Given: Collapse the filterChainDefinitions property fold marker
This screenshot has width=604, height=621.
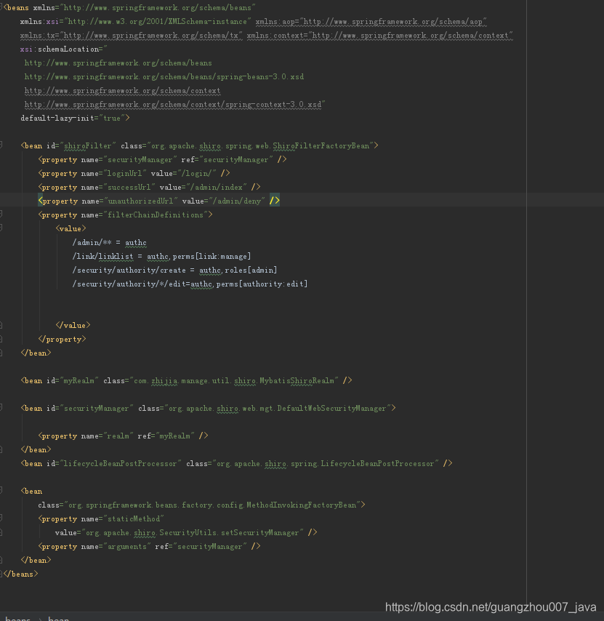Looking at the screenshot, I should (x=1, y=215).
